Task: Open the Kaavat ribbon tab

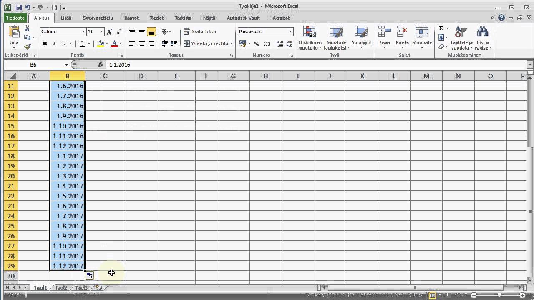Action: coord(131,18)
